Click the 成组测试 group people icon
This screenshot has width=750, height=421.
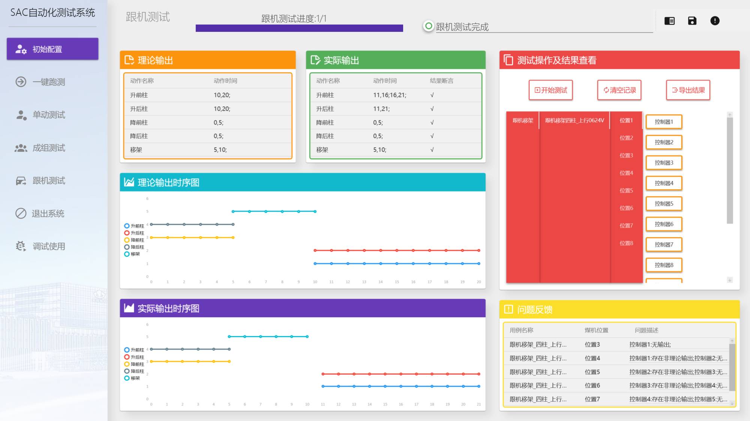click(21, 148)
